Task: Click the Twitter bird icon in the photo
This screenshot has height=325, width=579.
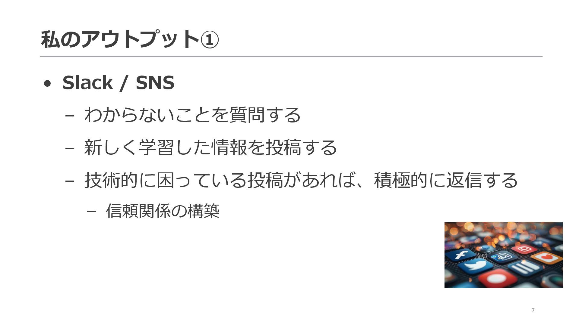Action: coord(475,266)
